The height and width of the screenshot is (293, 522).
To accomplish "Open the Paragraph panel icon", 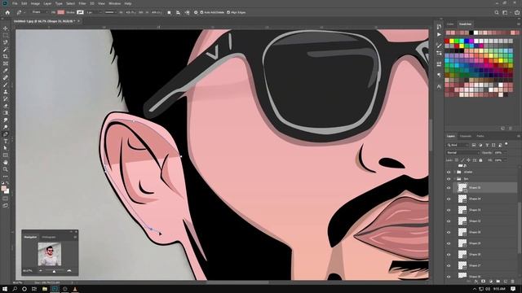I will 439,75.
